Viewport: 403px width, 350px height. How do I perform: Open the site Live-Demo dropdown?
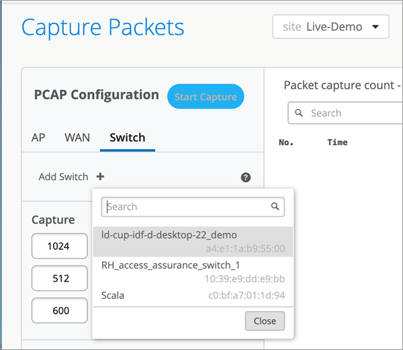click(x=330, y=28)
